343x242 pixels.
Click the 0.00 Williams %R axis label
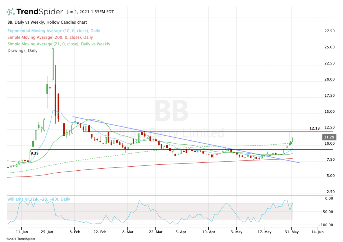329,198
